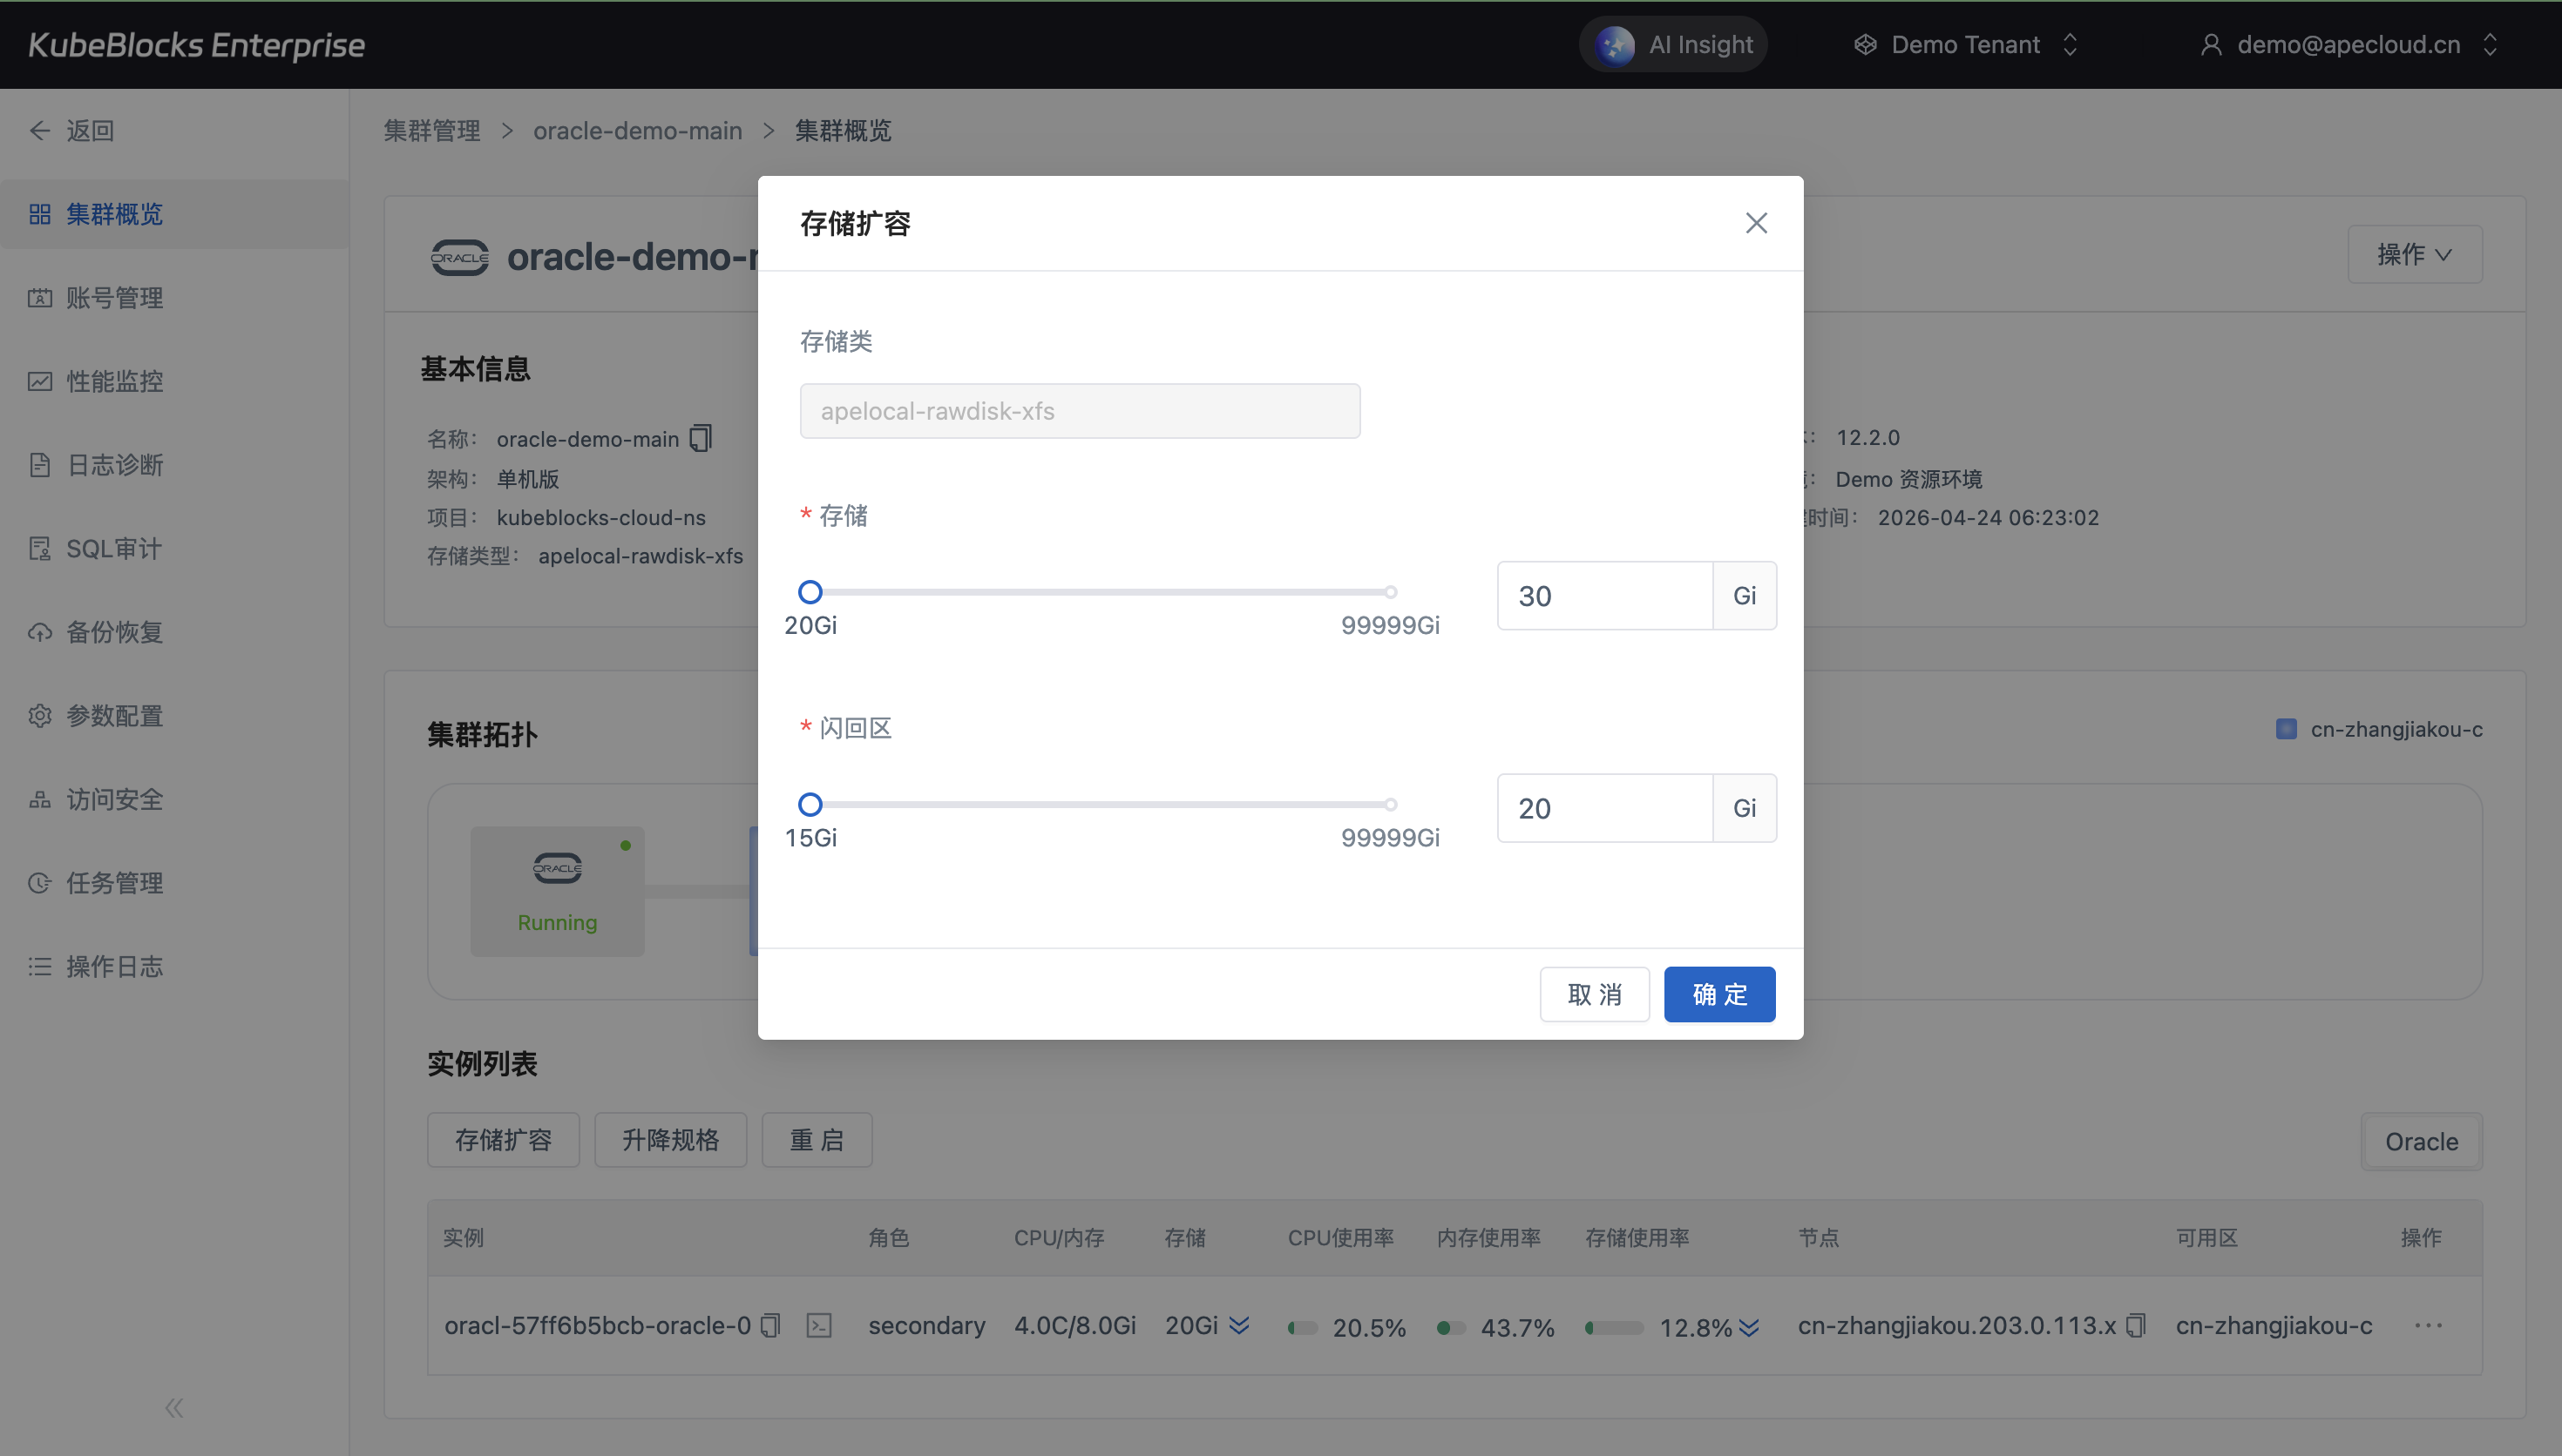Click the 闪回区 size input field
This screenshot has width=2562, height=1456.
1603,808
